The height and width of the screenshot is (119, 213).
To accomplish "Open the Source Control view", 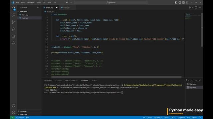I will click(13, 22).
